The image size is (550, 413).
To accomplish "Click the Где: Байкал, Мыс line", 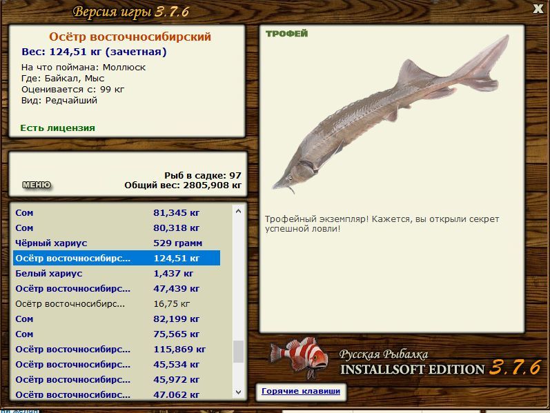I will (x=63, y=78).
